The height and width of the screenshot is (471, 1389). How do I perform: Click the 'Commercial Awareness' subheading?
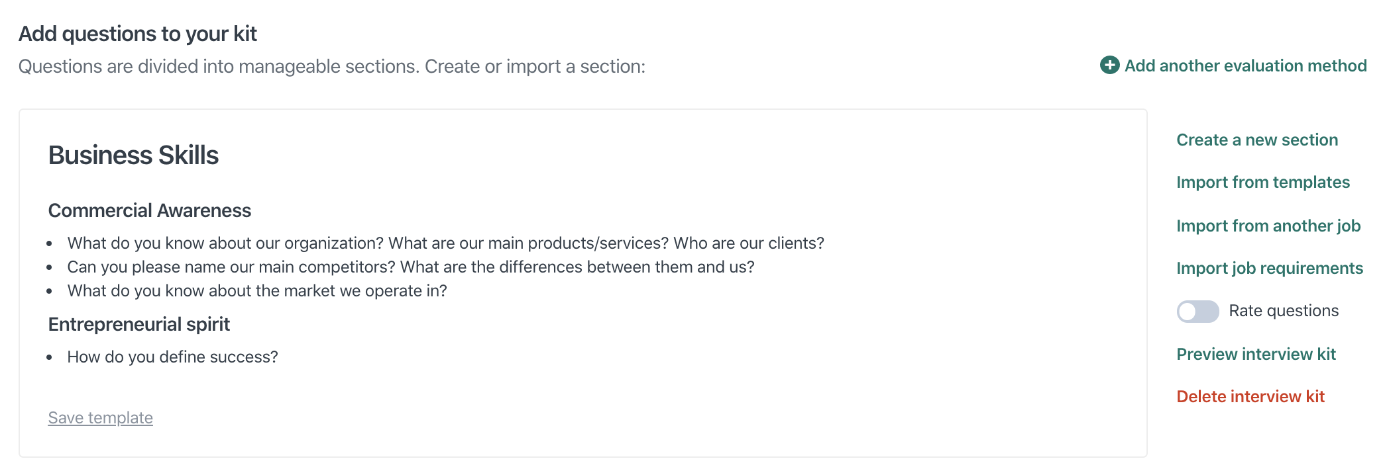(x=150, y=211)
